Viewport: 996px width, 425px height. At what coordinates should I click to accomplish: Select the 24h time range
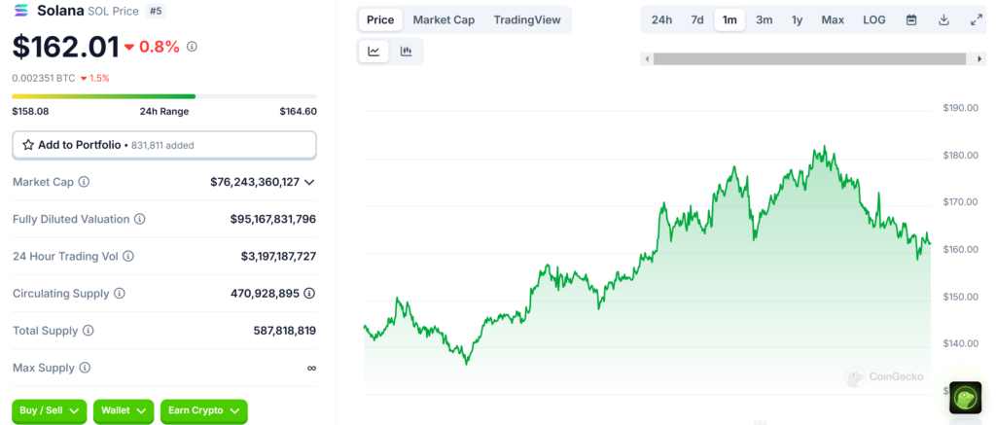click(x=661, y=19)
